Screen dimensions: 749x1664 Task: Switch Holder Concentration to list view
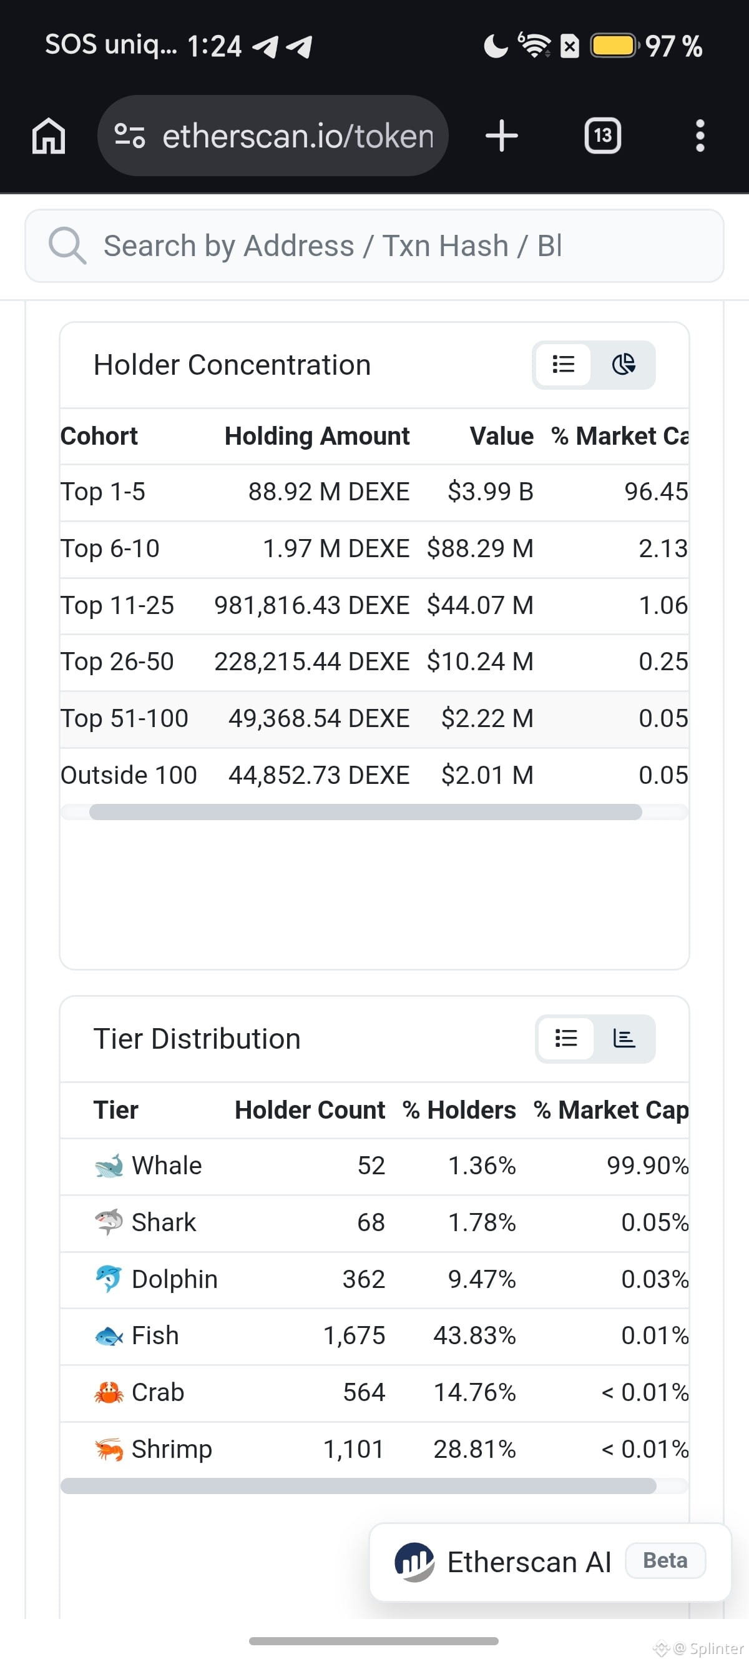coord(563,365)
